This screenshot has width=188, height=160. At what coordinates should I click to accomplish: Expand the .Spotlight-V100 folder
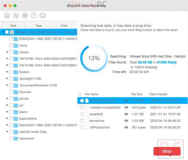[x=7, y=79]
